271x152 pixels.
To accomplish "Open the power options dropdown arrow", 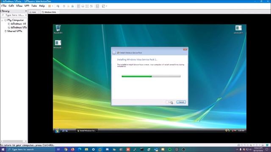I will point(53,6).
